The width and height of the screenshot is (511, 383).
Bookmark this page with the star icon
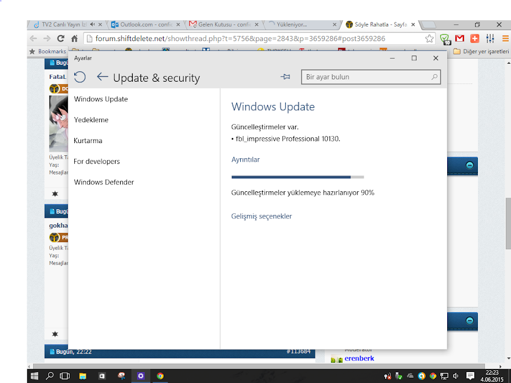pyautogui.click(x=429, y=39)
